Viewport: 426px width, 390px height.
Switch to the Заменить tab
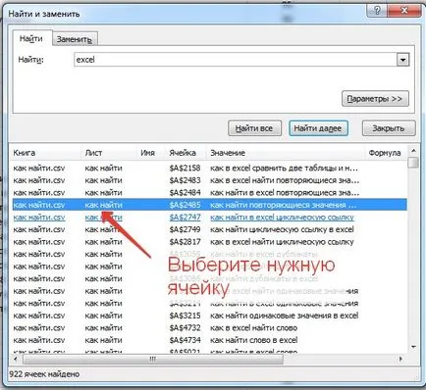(75, 39)
